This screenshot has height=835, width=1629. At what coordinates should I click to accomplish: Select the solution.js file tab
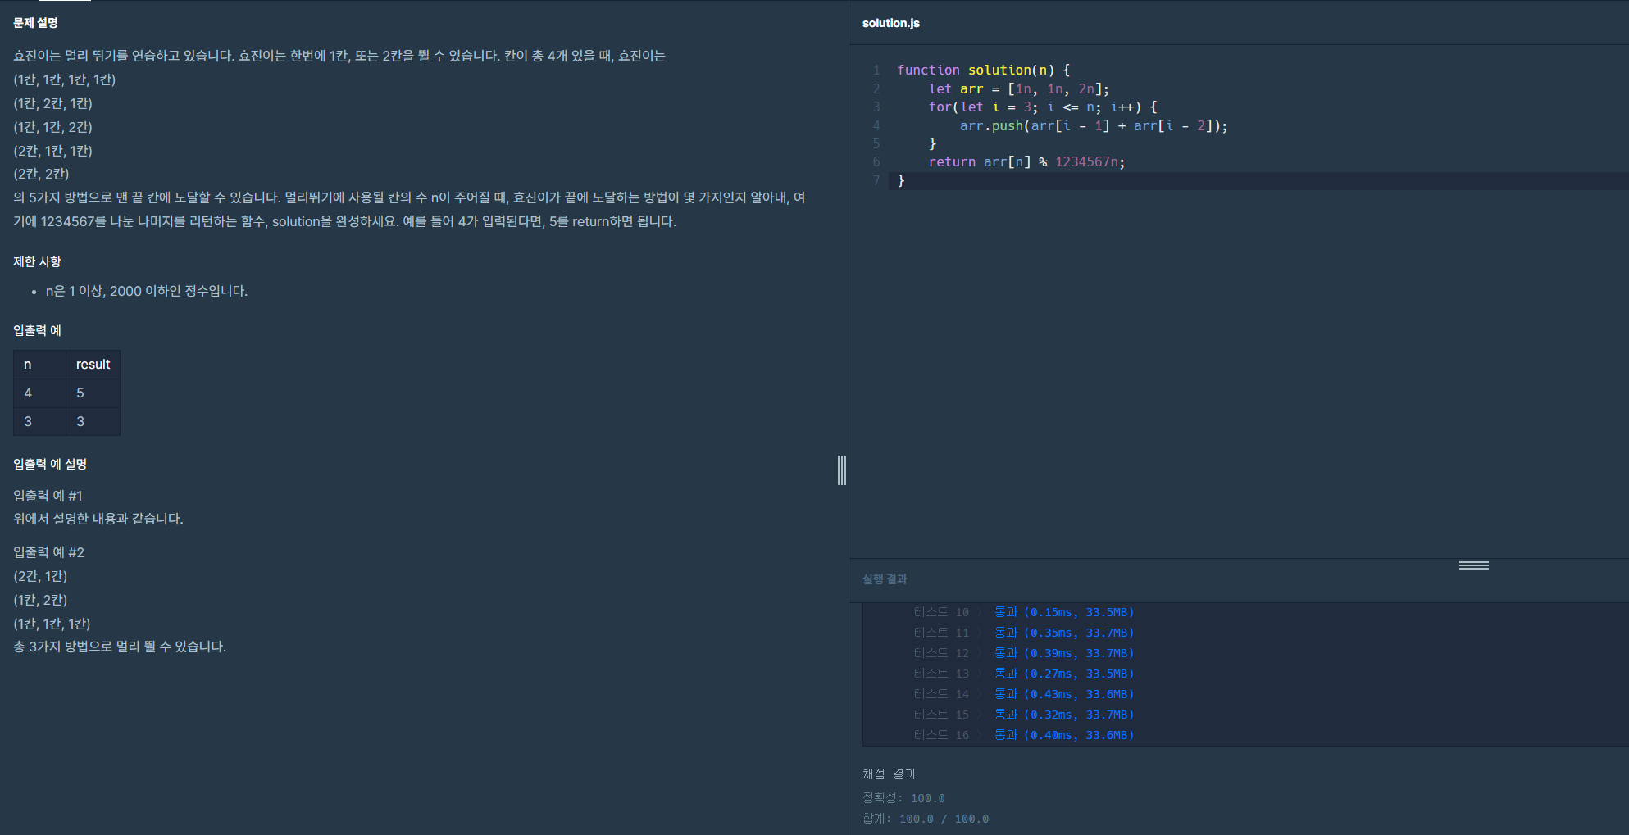890,23
